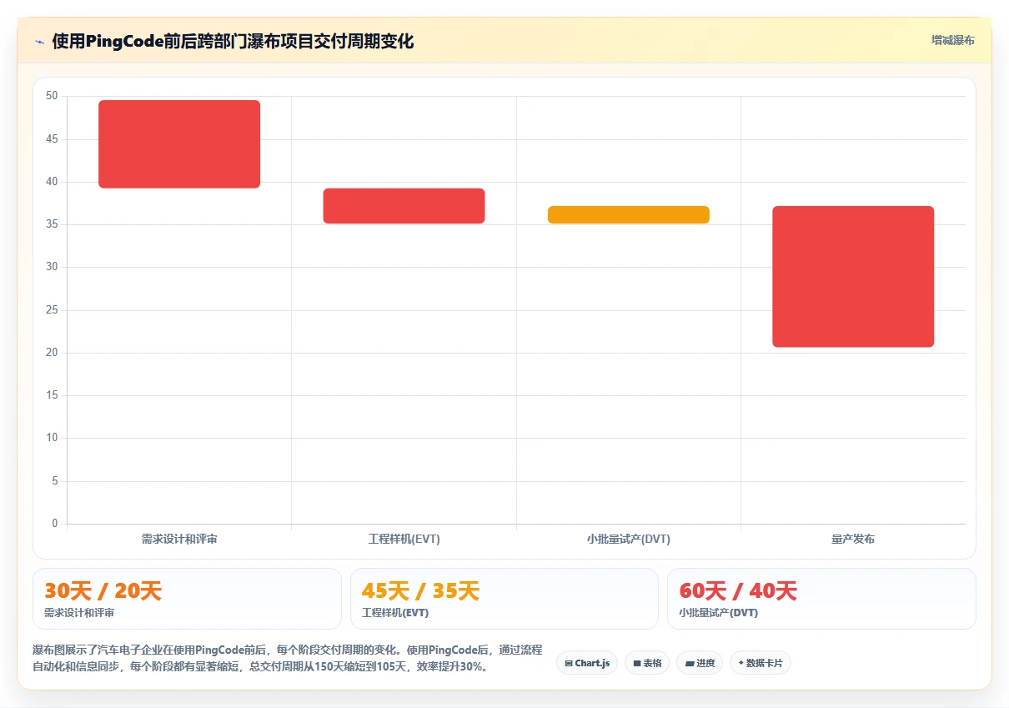Click the chart title 使用PingCode前后跨部门瀑布项目交付周期变化
Screen dimensions: 1009x708
pyautogui.click(x=233, y=41)
